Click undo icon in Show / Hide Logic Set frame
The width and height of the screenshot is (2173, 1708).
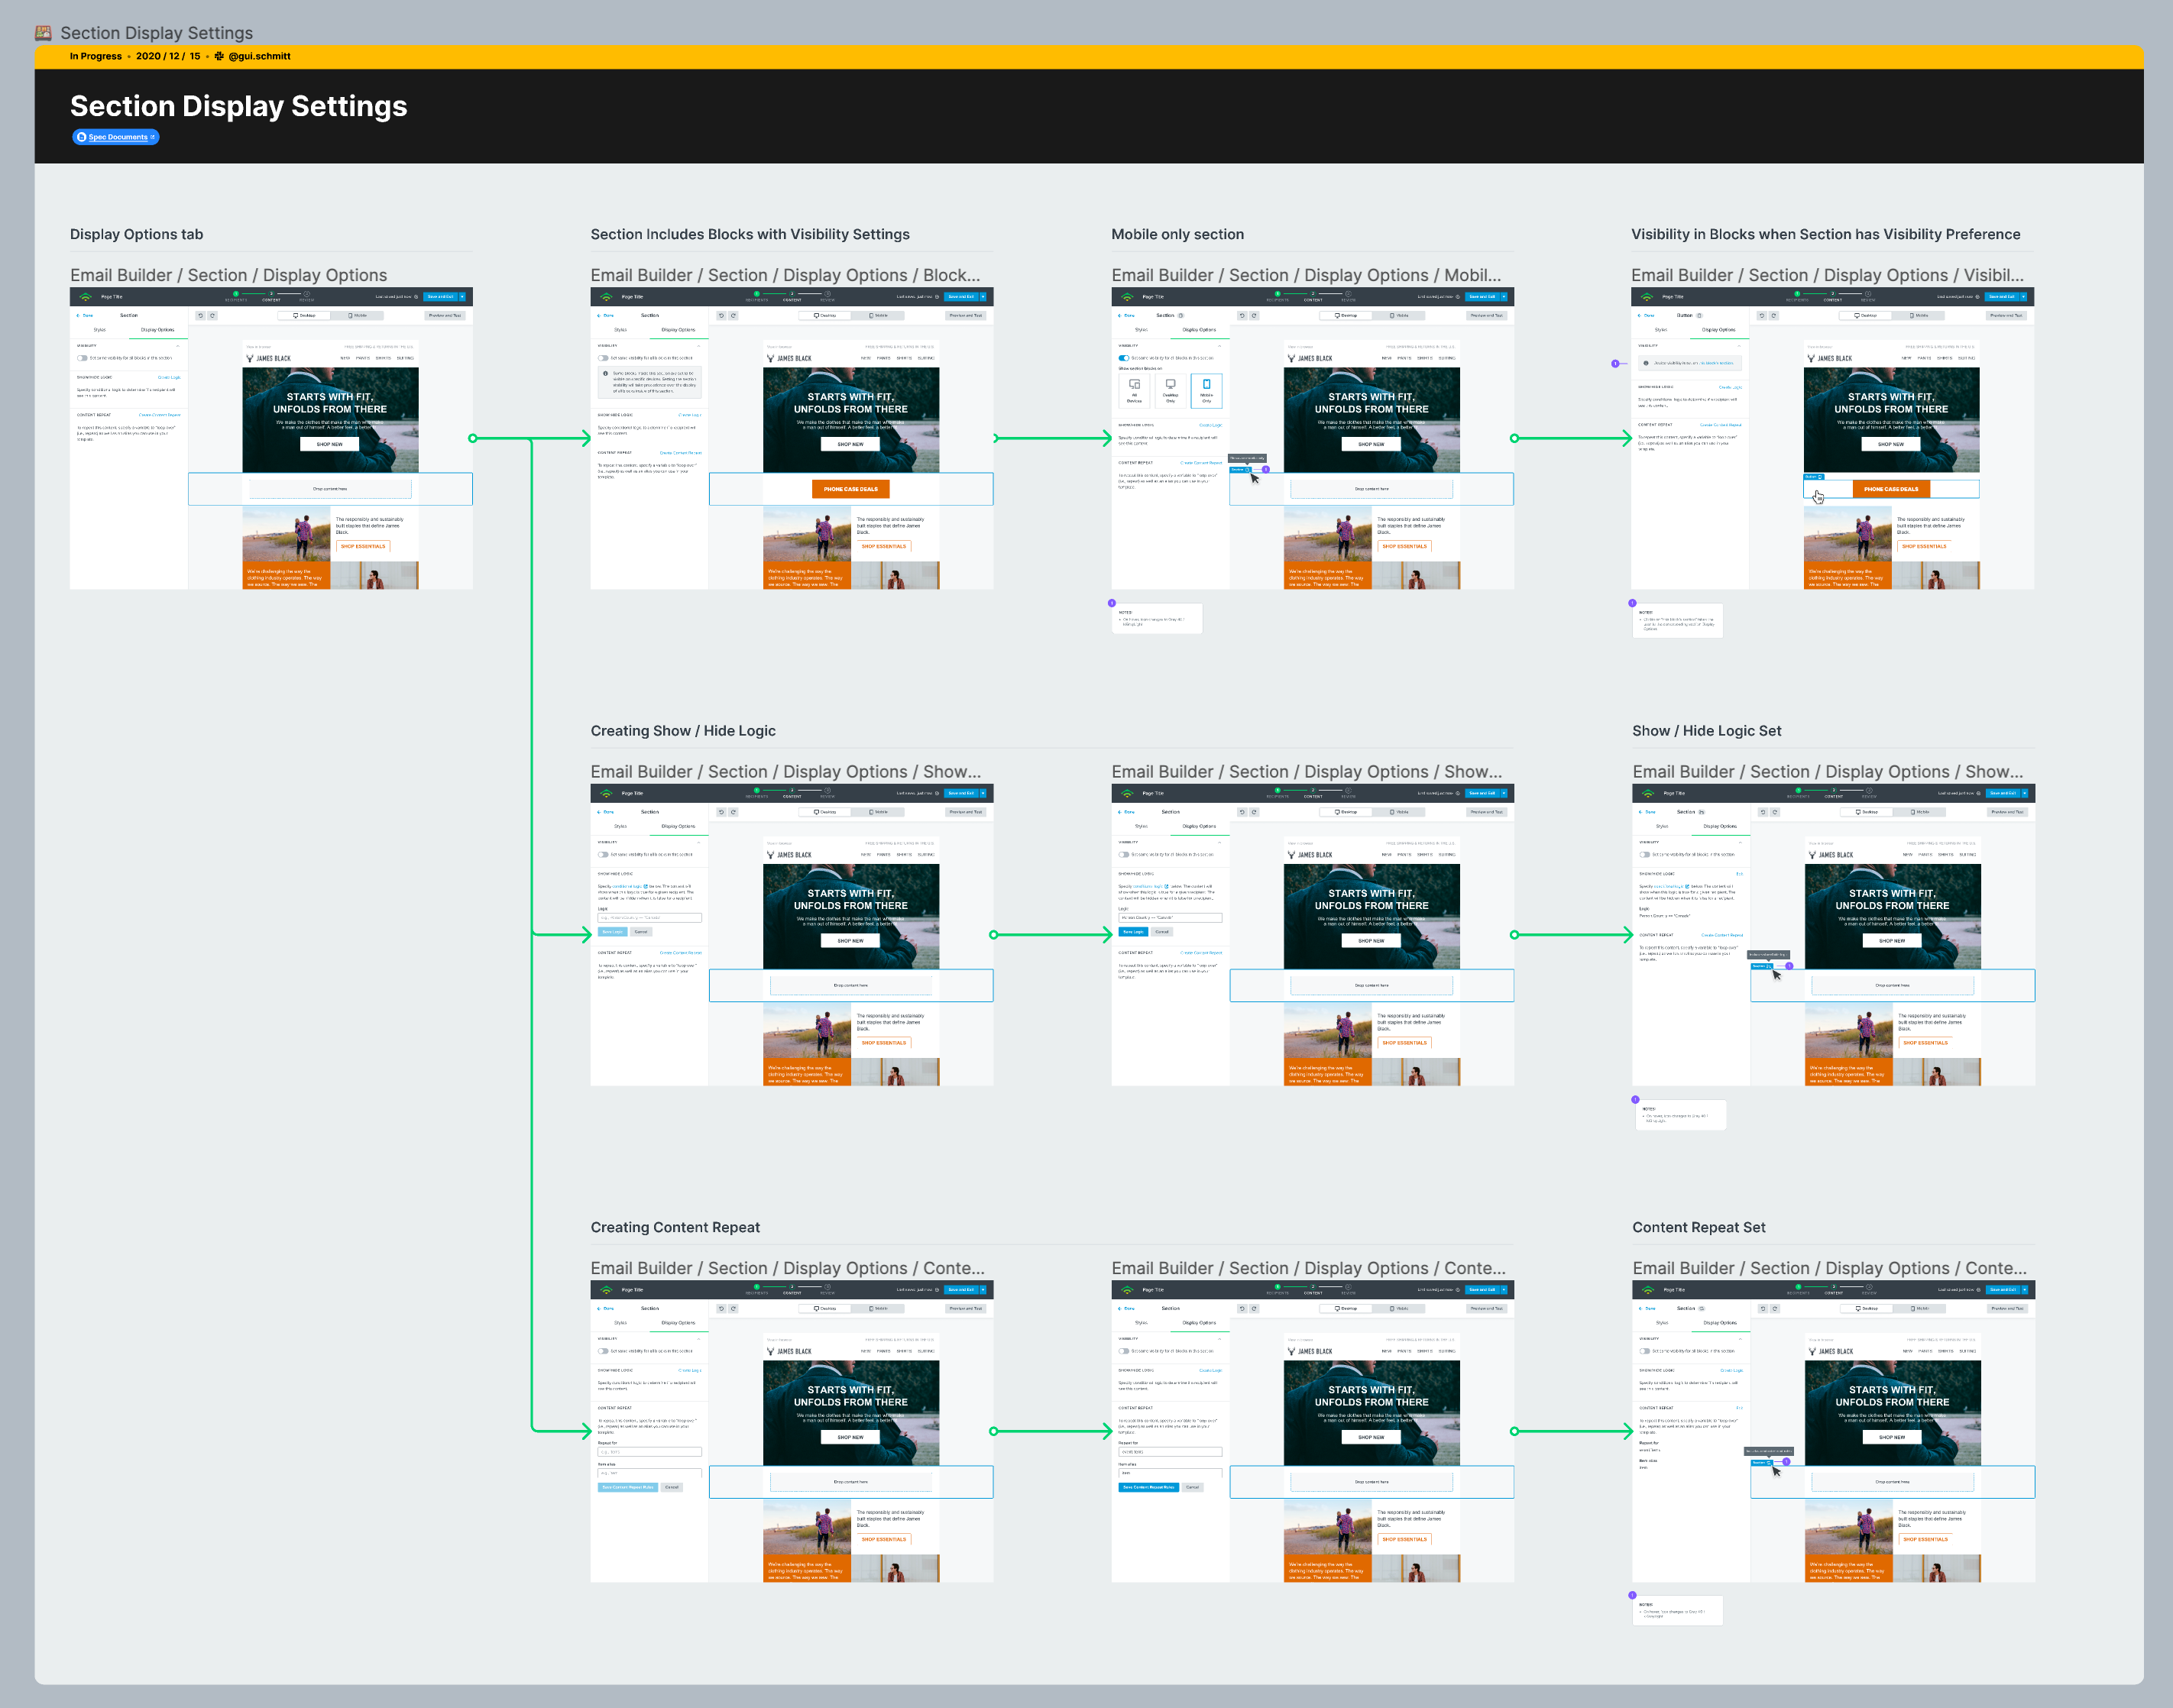click(x=1763, y=812)
